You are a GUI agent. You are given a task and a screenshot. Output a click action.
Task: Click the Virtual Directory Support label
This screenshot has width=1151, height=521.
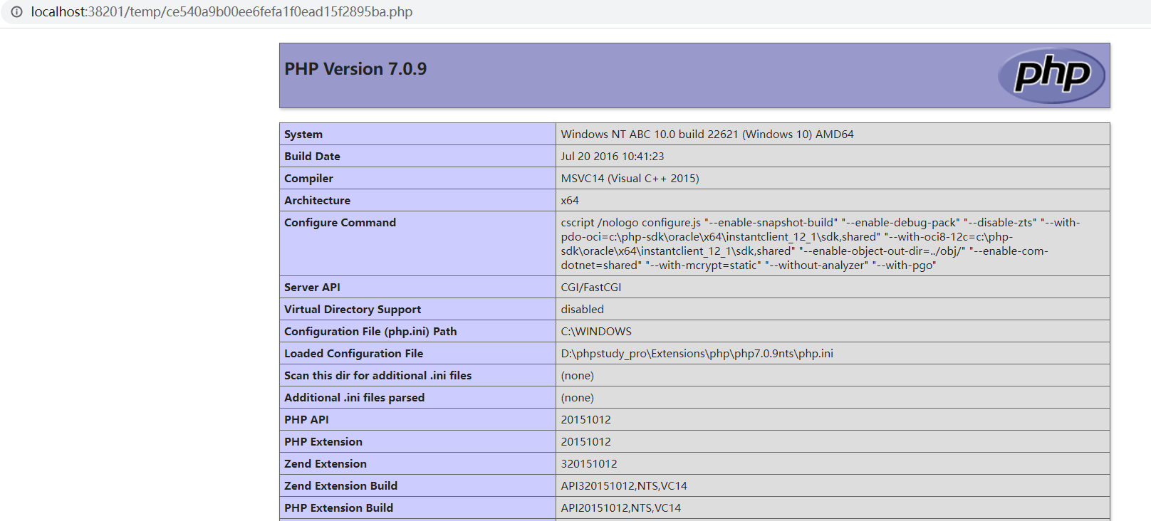[353, 310]
